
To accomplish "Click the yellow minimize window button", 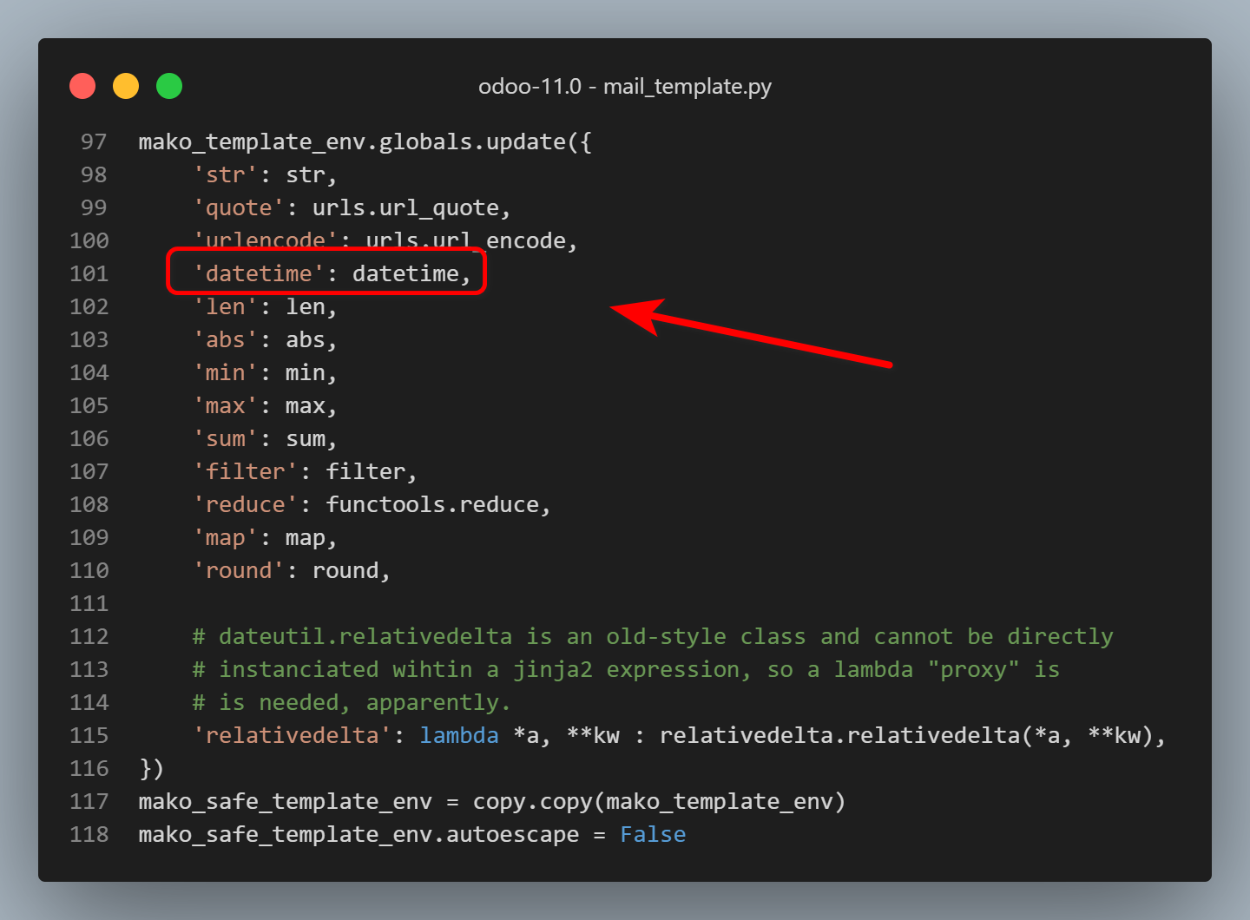I will [126, 87].
